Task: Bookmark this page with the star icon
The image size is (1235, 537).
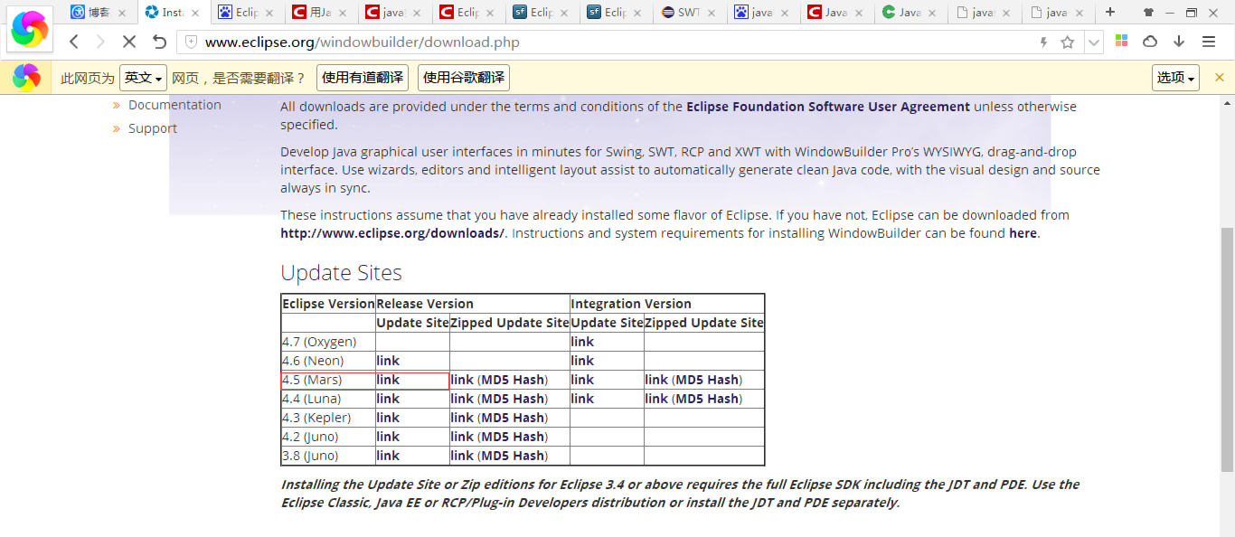Action: [x=1067, y=42]
